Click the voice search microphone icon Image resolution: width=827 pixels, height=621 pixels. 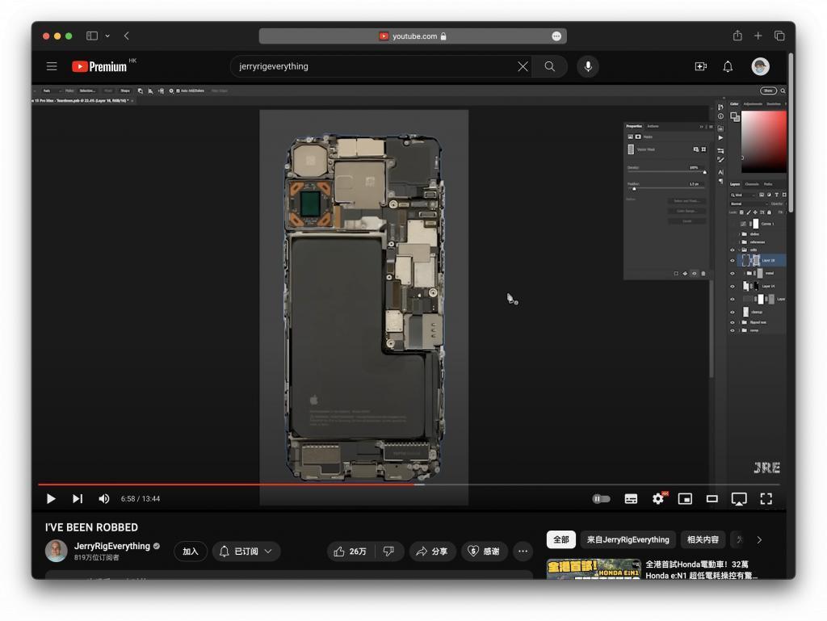click(x=588, y=67)
